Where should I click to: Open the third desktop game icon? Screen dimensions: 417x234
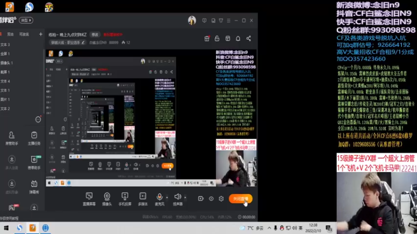tap(49, 7)
